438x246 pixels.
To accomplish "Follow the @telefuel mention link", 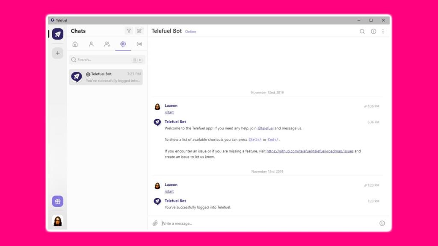I will [x=265, y=128].
